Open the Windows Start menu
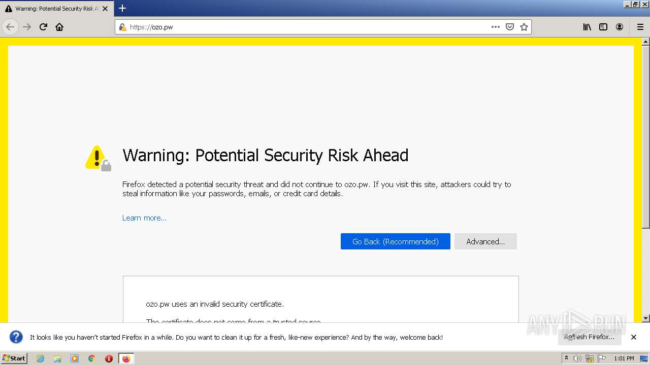 coord(14,358)
